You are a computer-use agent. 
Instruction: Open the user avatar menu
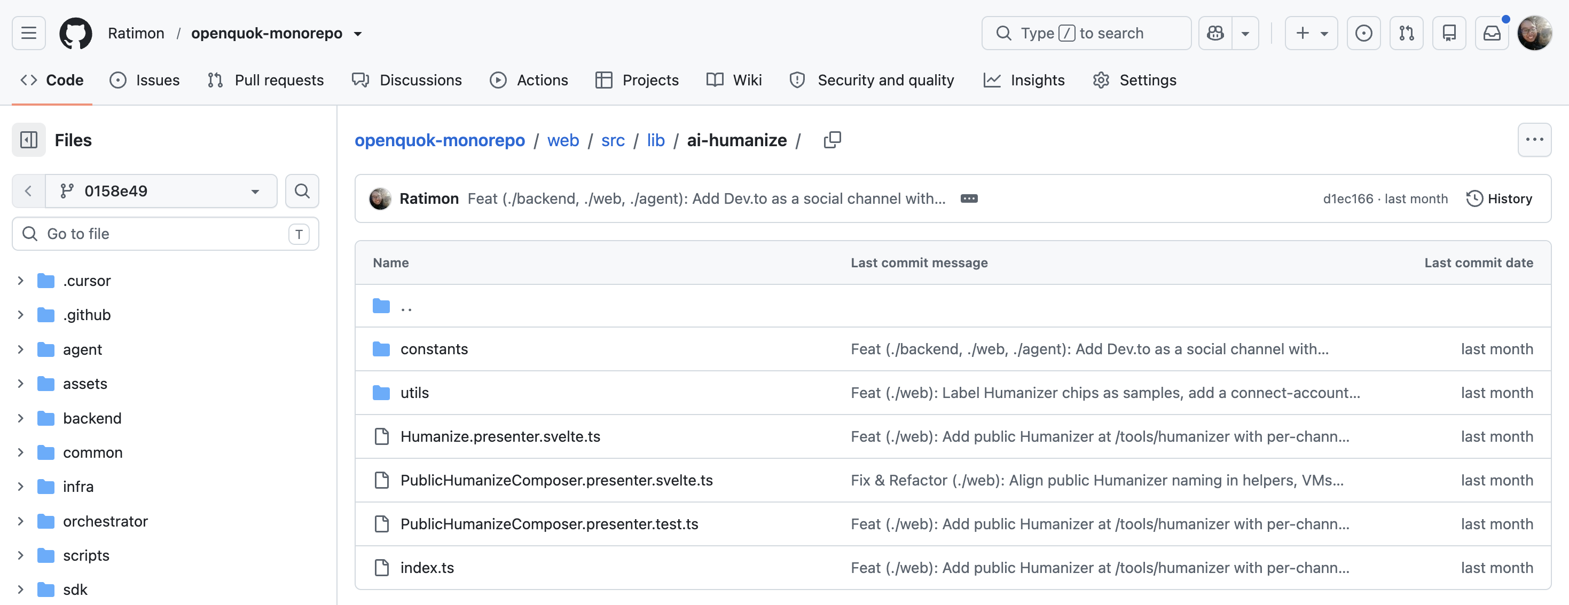click(x=1534, y=33)
